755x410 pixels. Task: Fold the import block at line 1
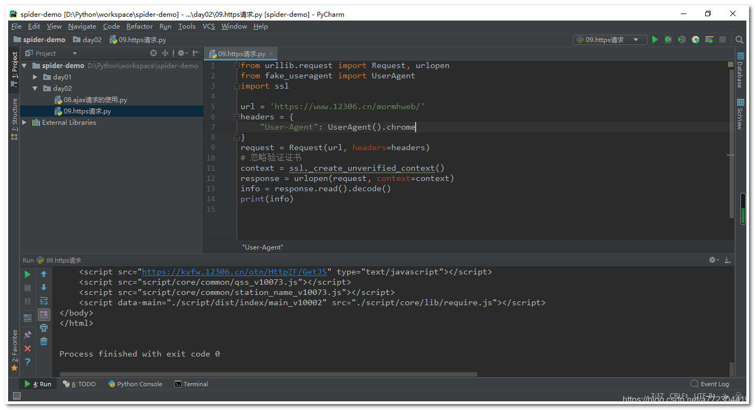click(x=237, y=65)
